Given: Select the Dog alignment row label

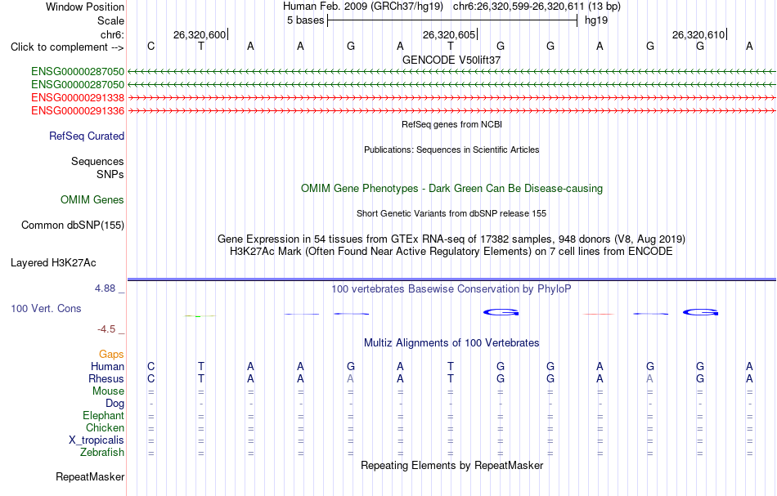Looking at the screenshot, I should pos(115,404).
